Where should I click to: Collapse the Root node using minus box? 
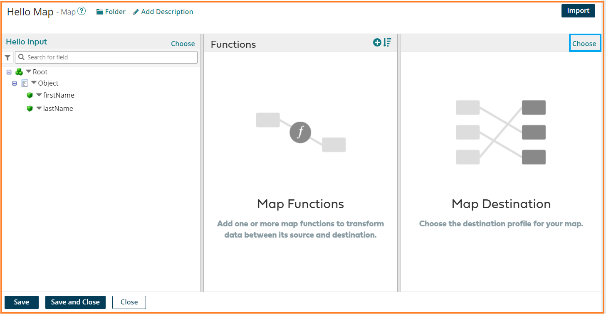pos(9,72)
